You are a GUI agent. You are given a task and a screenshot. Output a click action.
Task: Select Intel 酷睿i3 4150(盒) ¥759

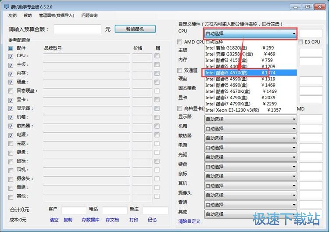[x=250, y=60]
